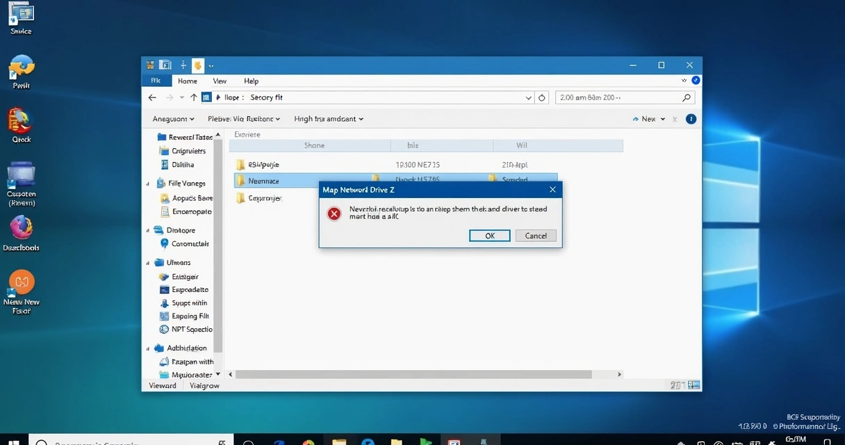Open the Home ribbon tab

(x=187, y=81)
